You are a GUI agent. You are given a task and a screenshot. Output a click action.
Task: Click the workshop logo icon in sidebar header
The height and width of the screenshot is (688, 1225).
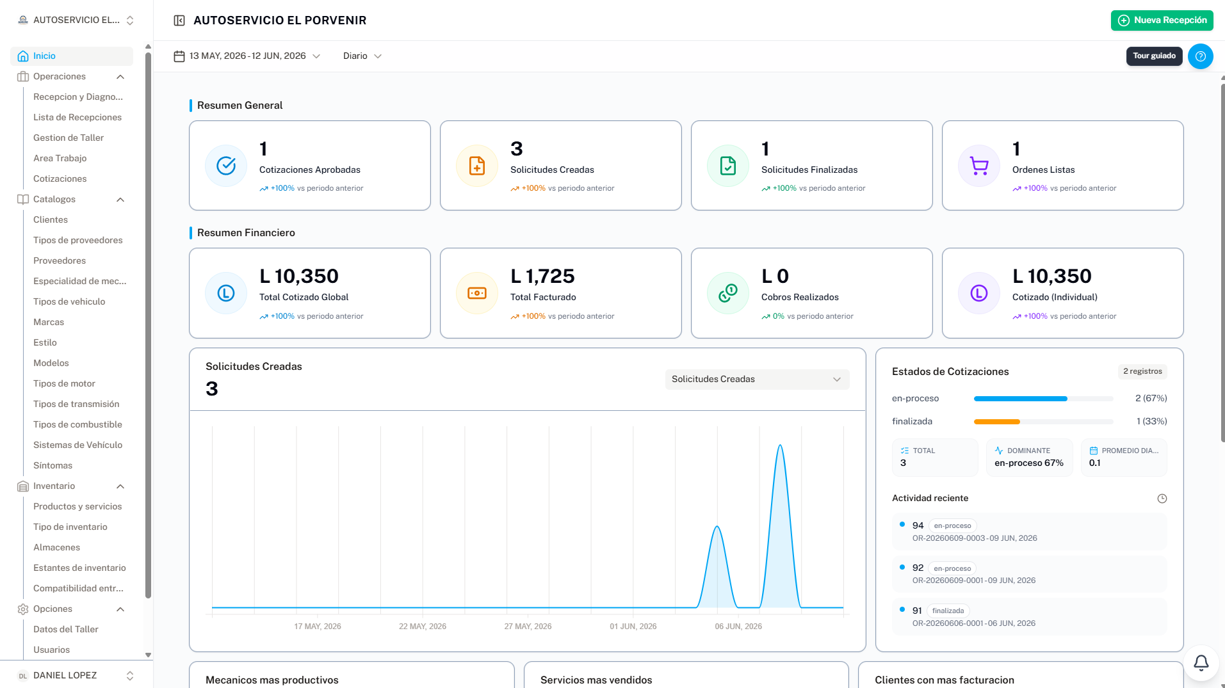tap(23, 20)
